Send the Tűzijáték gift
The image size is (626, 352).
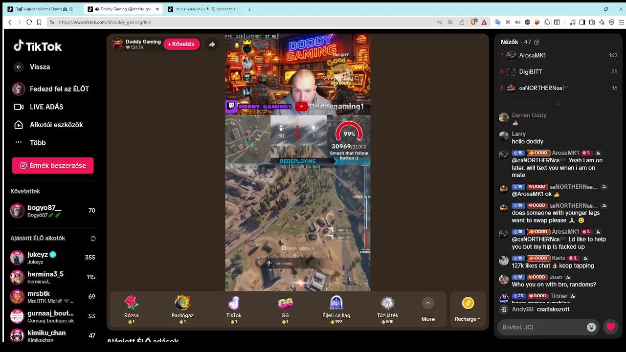coord(387,309)
